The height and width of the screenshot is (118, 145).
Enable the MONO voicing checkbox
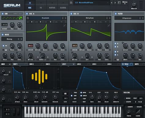pos(124,98)
